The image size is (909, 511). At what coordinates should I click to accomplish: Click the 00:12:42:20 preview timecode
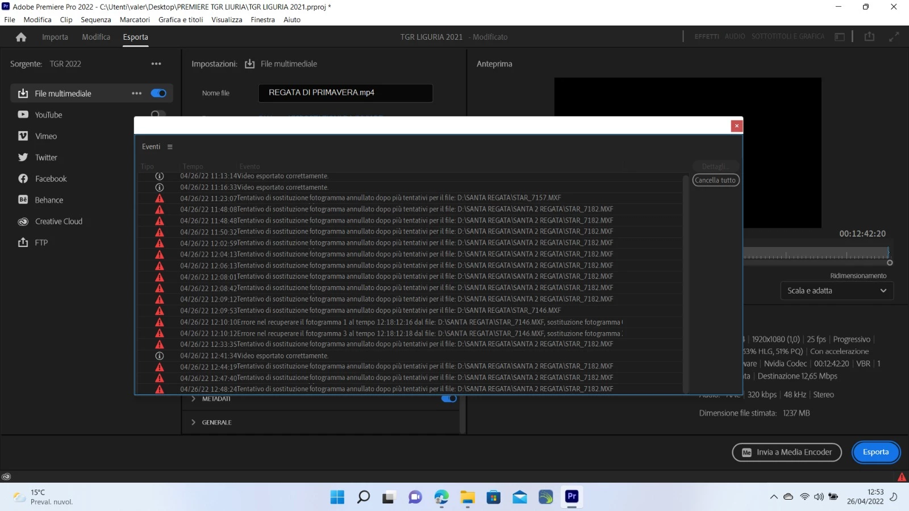pyautogui.click(x=862, y=233)
